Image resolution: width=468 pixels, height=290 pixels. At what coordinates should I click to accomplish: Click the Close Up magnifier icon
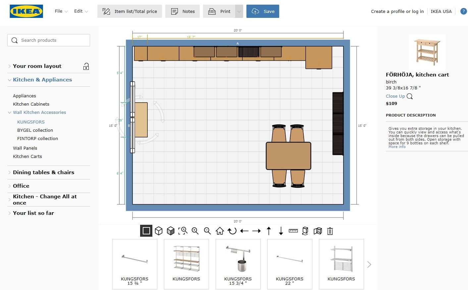[410, 96]
